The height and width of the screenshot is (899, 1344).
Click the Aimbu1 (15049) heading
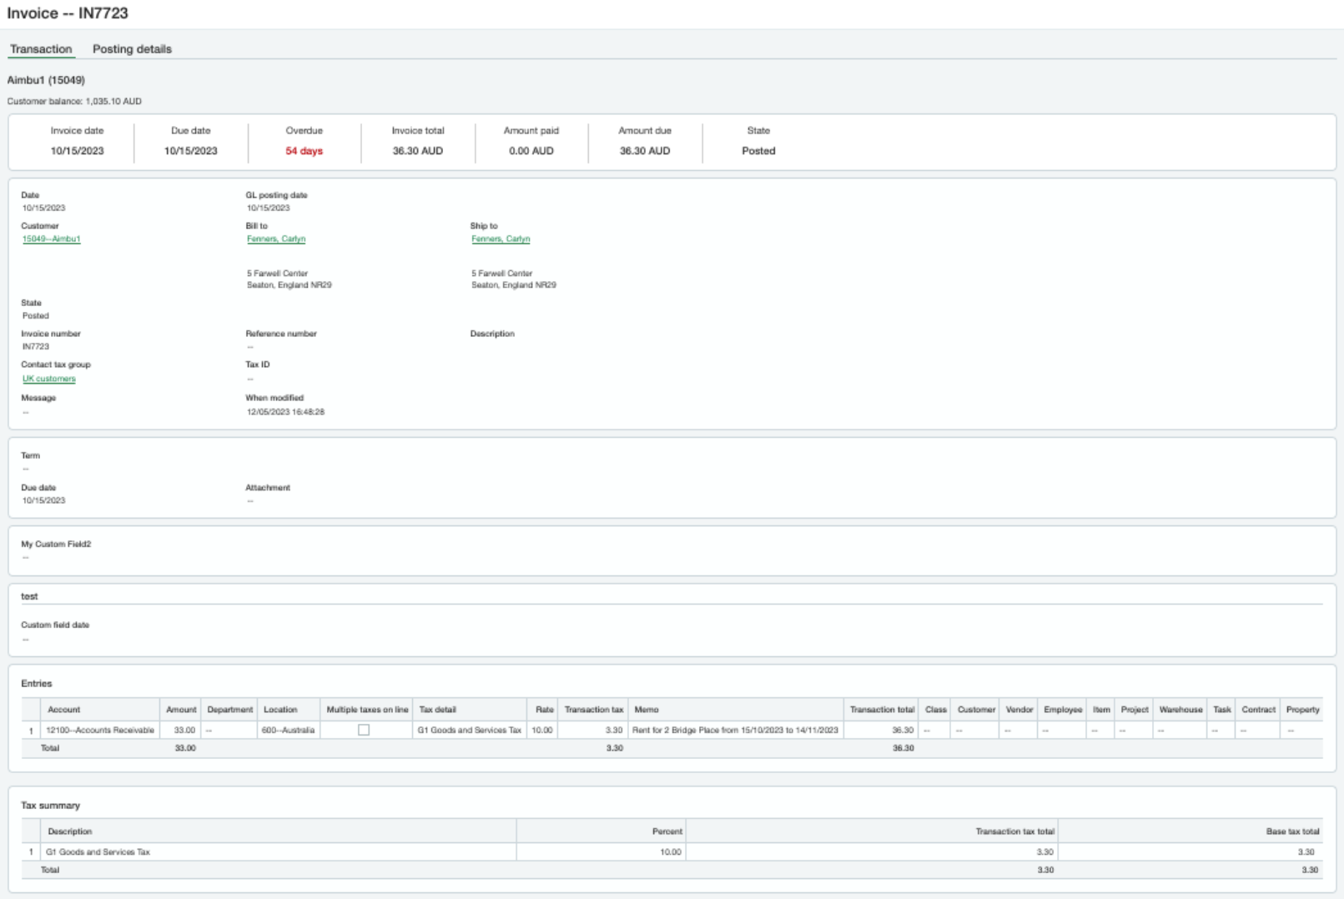(x=46, y=80)
